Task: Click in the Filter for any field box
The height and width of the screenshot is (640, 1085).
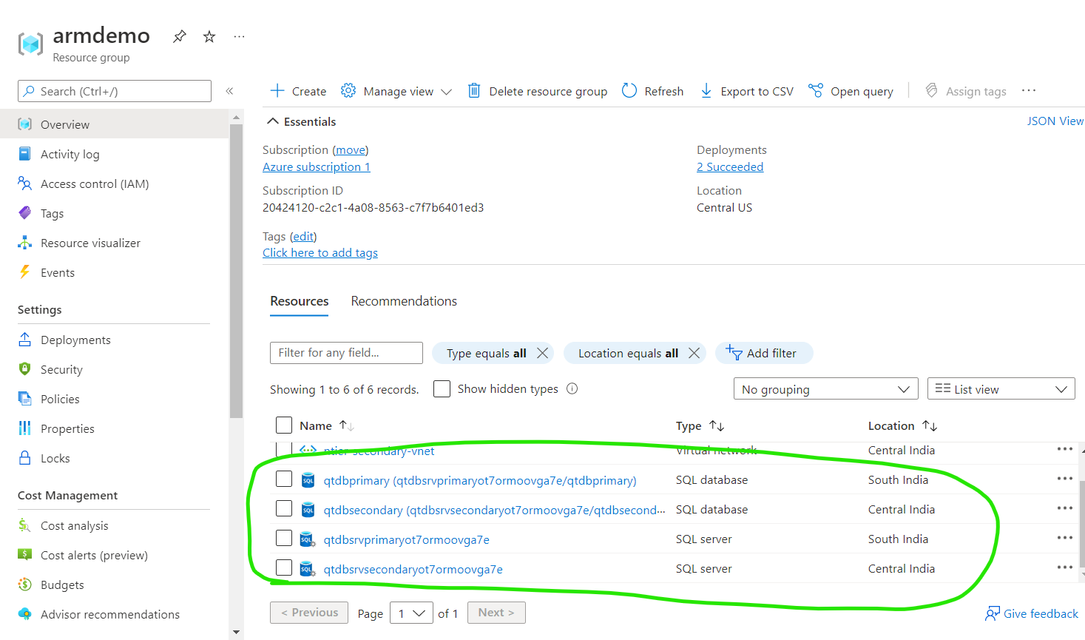Action: [x=346, y=353]
